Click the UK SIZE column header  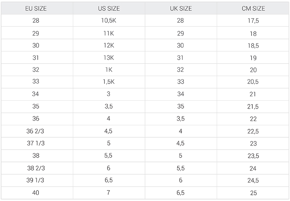pyautogui.click(x=181, y=8)
